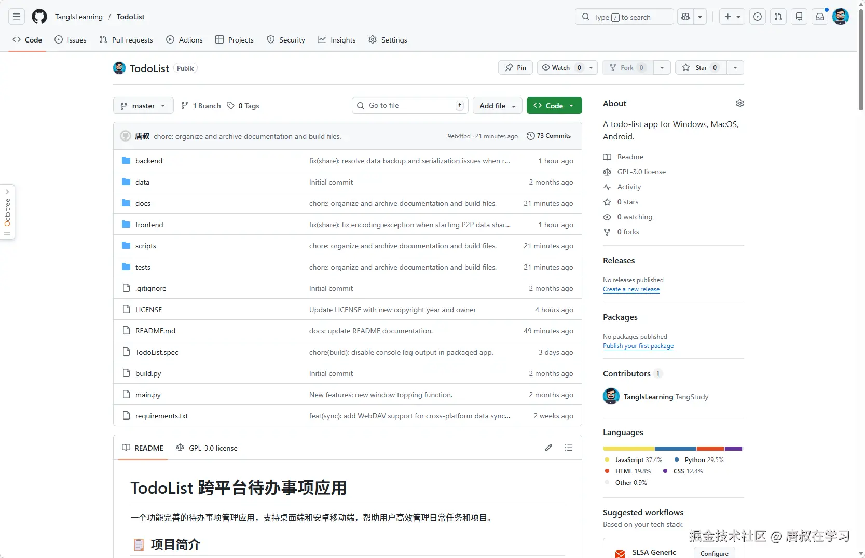This screenshot has height=558, width=865.
Task: Open the notifications inbox icon
Action: [819, 17]
